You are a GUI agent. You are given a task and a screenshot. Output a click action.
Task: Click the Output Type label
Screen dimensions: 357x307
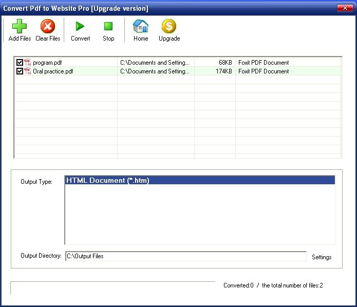point(36,182)
